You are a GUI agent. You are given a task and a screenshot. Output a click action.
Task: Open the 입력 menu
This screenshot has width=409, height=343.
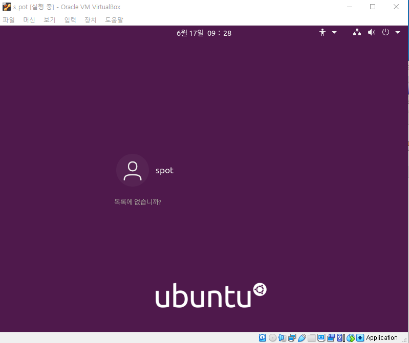pyautogui.click(x=70, y=20)
